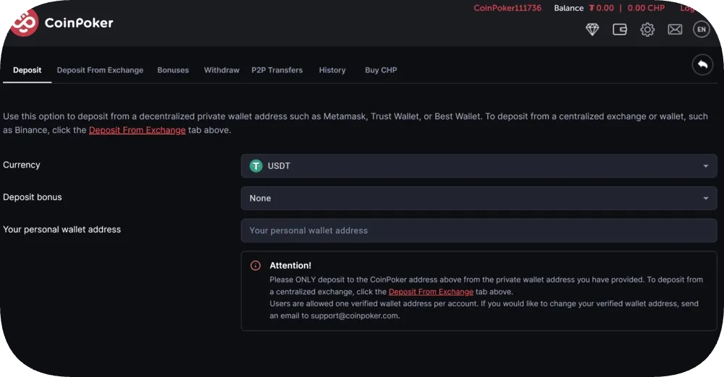Screen dimensions: 724x377
Task: Click the 0.00 CHP balance value
Action: click(646, 8)
